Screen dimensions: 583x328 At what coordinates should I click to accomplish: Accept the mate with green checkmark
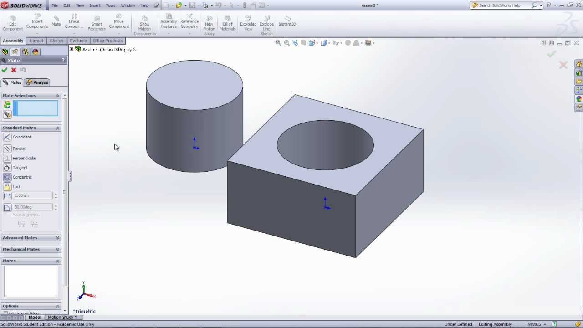pyautogui.click(x=5, y=70)
